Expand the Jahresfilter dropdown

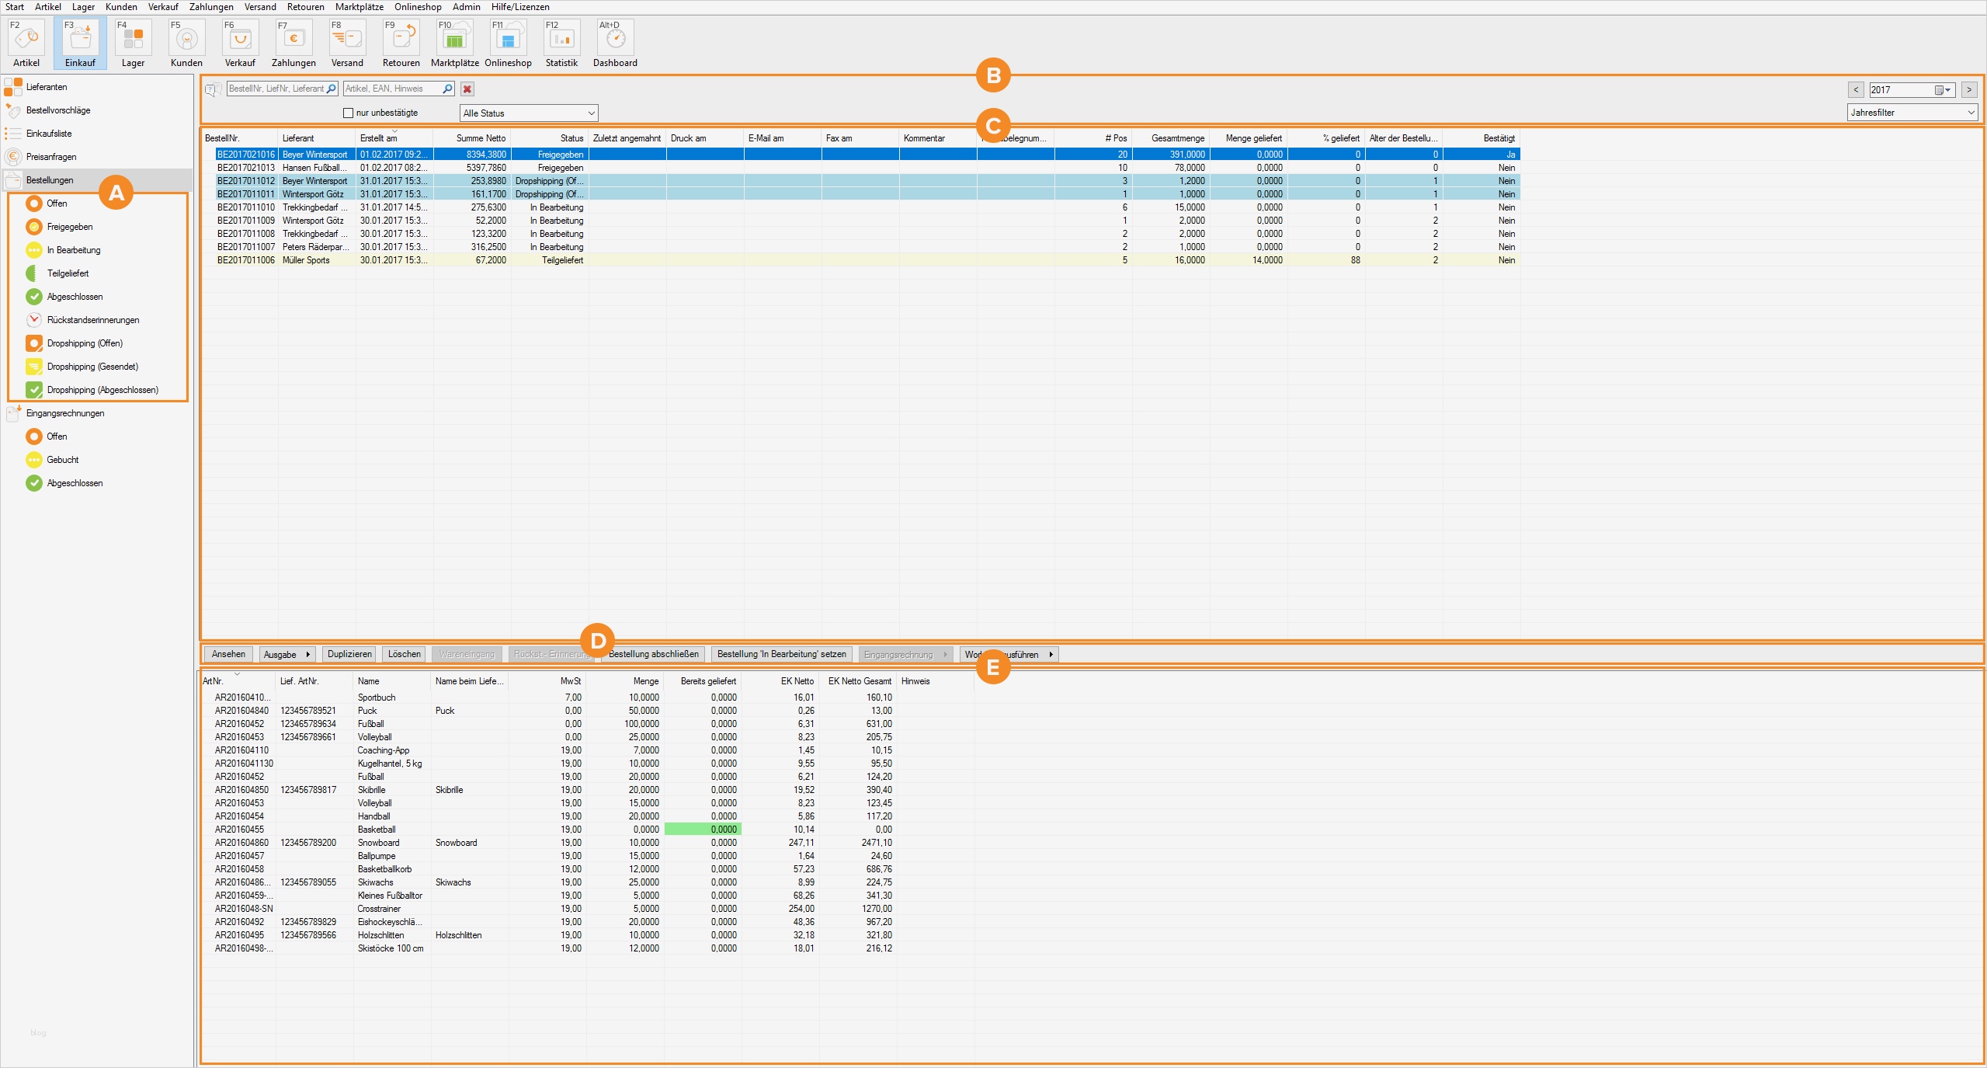coord(1912,113)
